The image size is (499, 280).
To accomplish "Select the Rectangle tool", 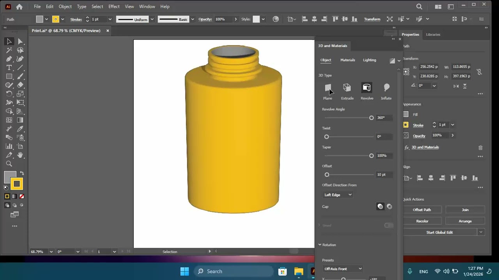I will coord(9,76).
